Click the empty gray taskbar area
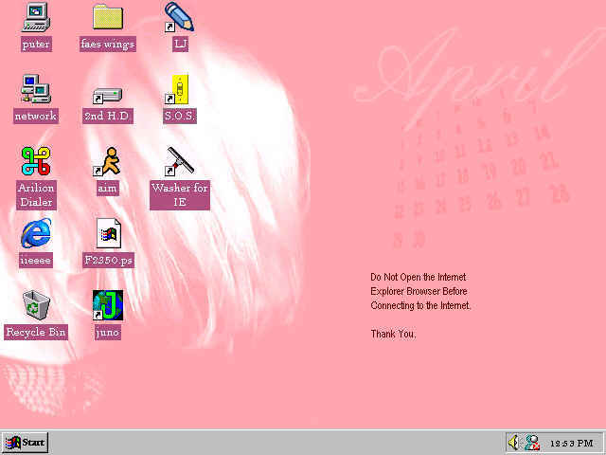This screenshot has height=455, width=606. 275,443
